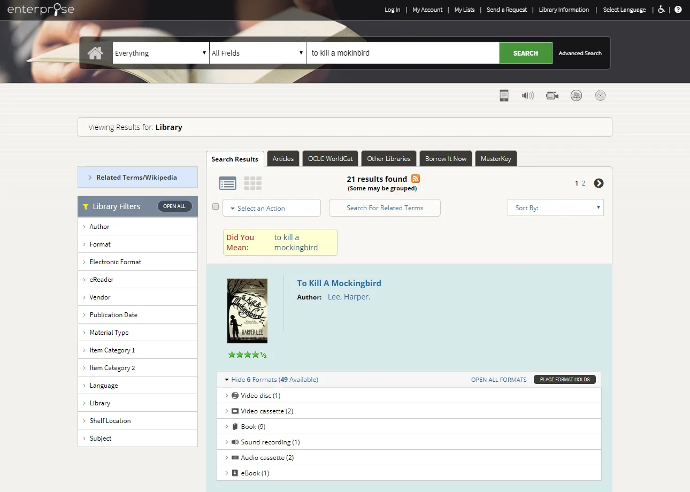Go to next results page arrow
690x492 pixels.
tap(599, 183)
